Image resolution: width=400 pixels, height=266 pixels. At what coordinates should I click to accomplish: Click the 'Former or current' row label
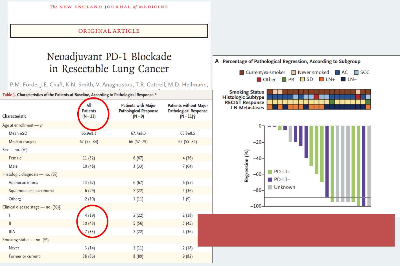[24, 256]
